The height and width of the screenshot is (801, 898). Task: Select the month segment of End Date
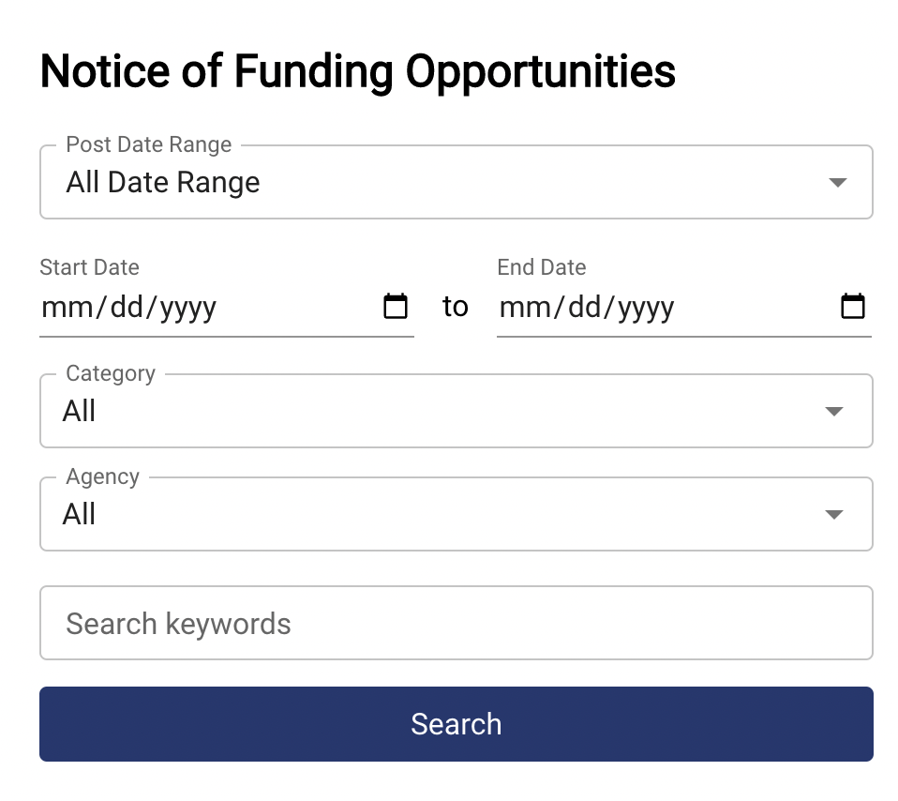click(x=518, y=308)
